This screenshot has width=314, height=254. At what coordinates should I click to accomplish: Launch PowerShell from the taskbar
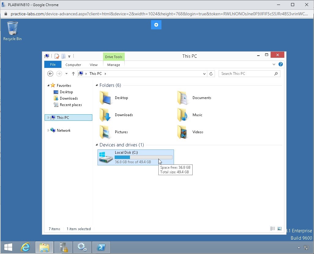click(101, 247)
